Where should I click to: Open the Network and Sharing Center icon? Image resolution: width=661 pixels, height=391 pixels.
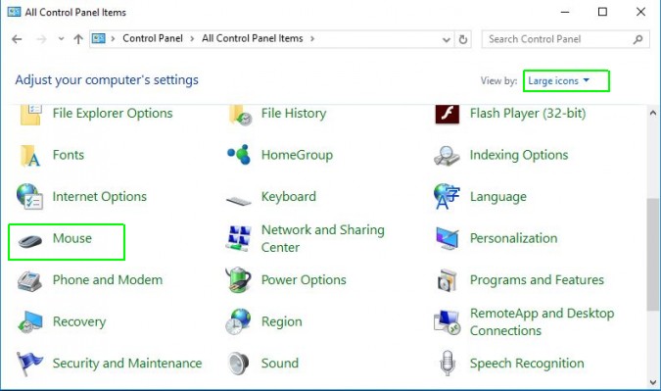click(239, 238)
